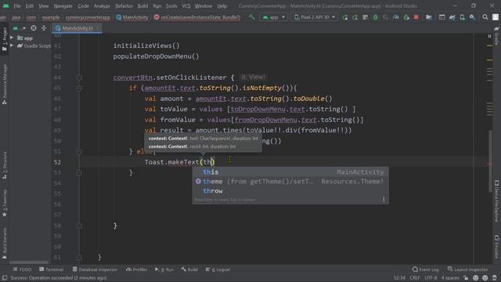Click the 4 spaces indent status entry
The width and height of the screenshot is (501, 282).
click(x=450, y=278)
